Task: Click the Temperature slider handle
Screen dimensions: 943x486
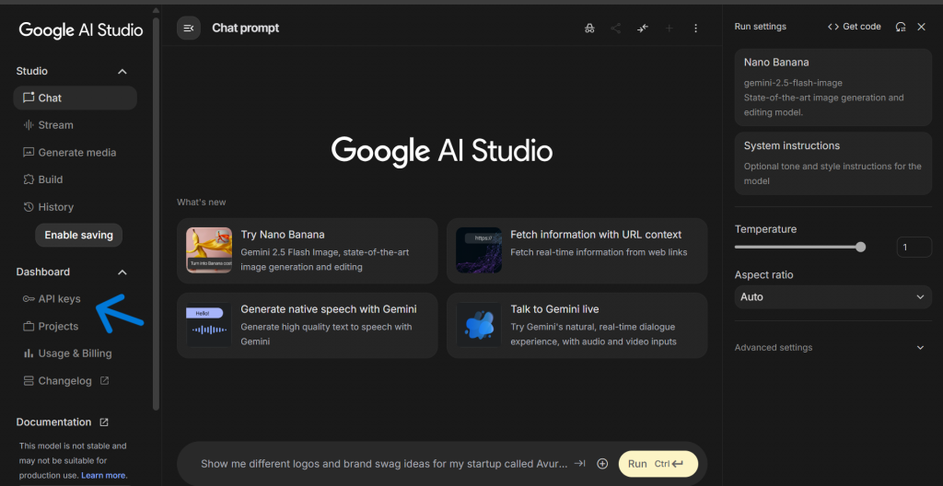Action: pos(861,247)
